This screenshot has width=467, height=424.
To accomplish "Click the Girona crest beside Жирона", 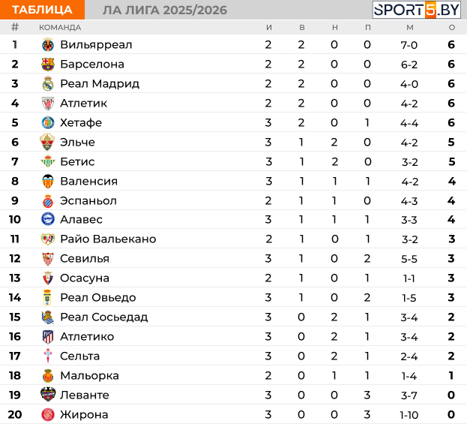I will 48,414.
